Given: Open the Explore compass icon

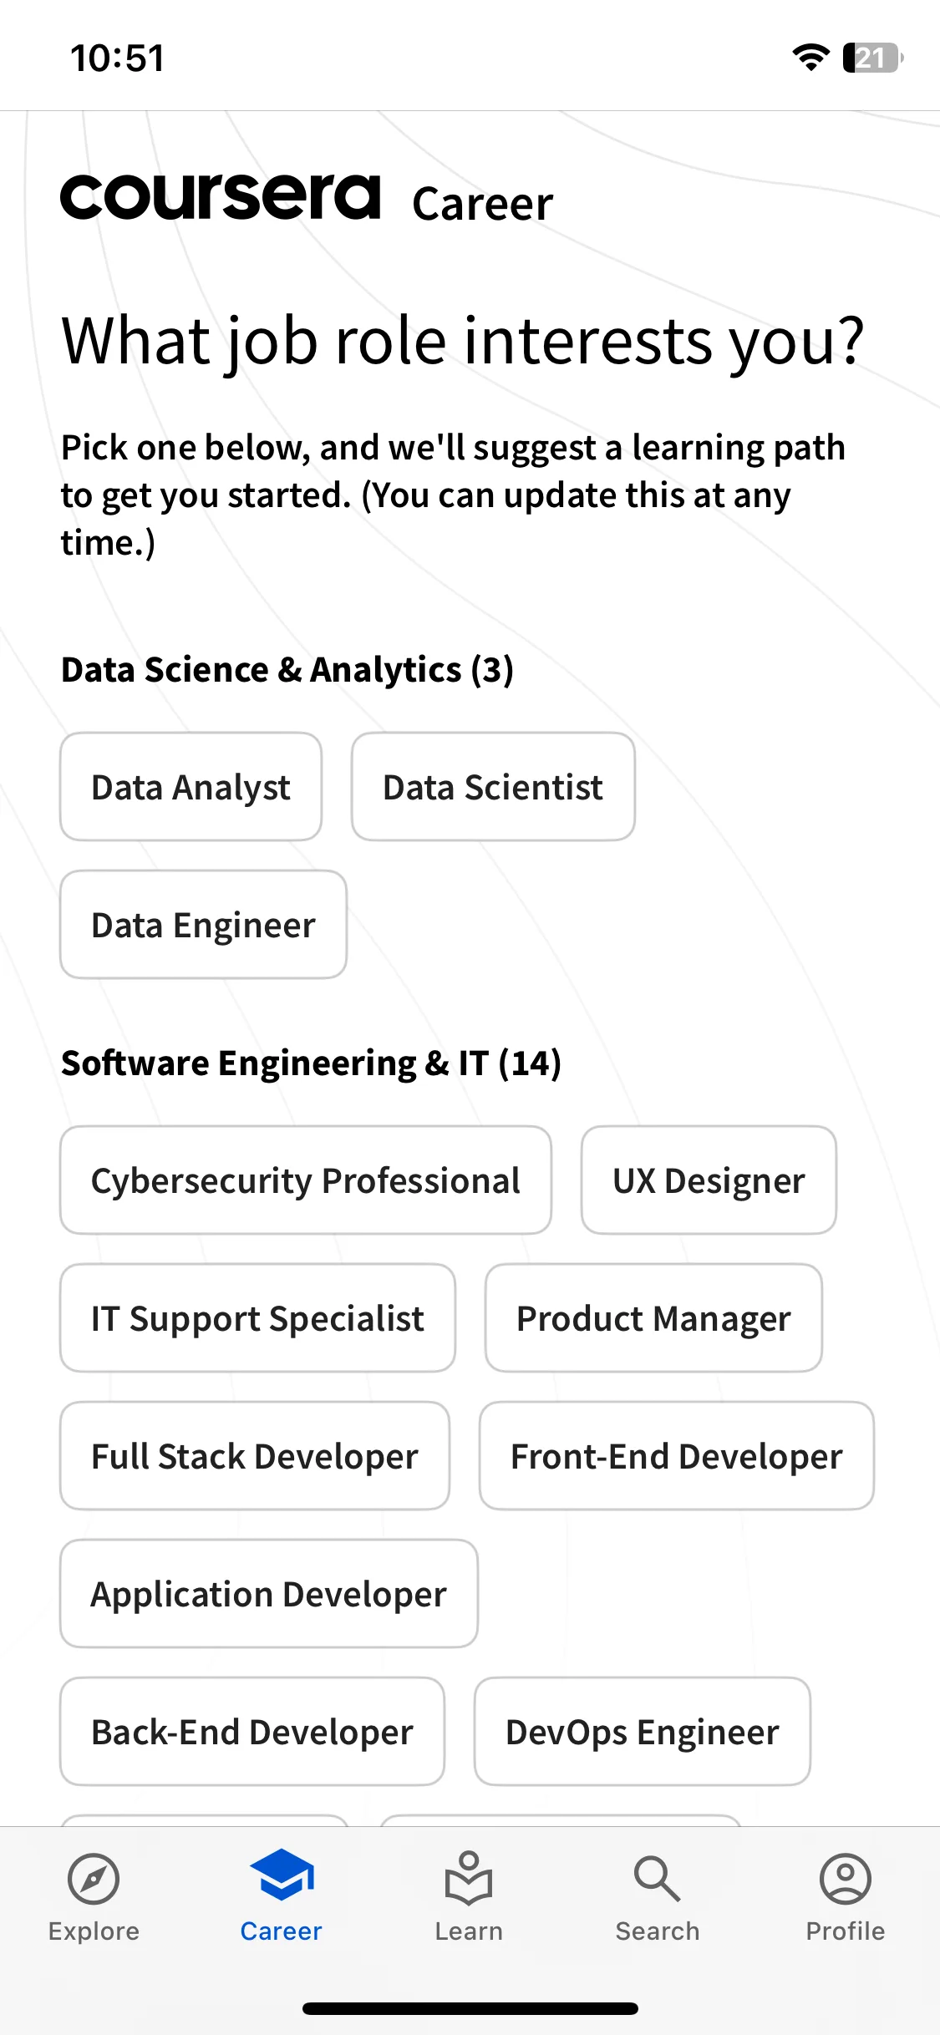Looking at the screenshot, I should coord(94,1879).
